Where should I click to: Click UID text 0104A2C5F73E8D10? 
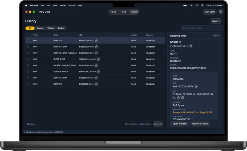click(87, 72)
